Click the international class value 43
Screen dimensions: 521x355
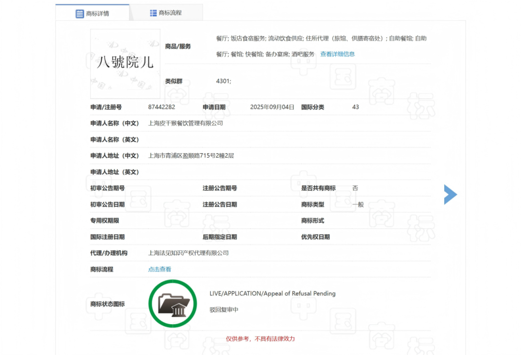point(356,107)
